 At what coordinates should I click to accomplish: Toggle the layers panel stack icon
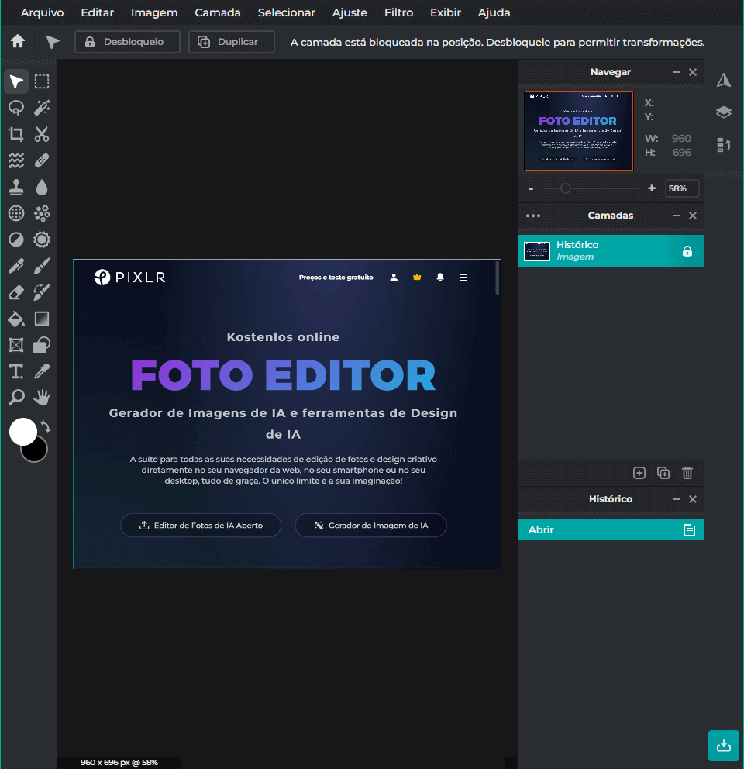click(723, 112)
